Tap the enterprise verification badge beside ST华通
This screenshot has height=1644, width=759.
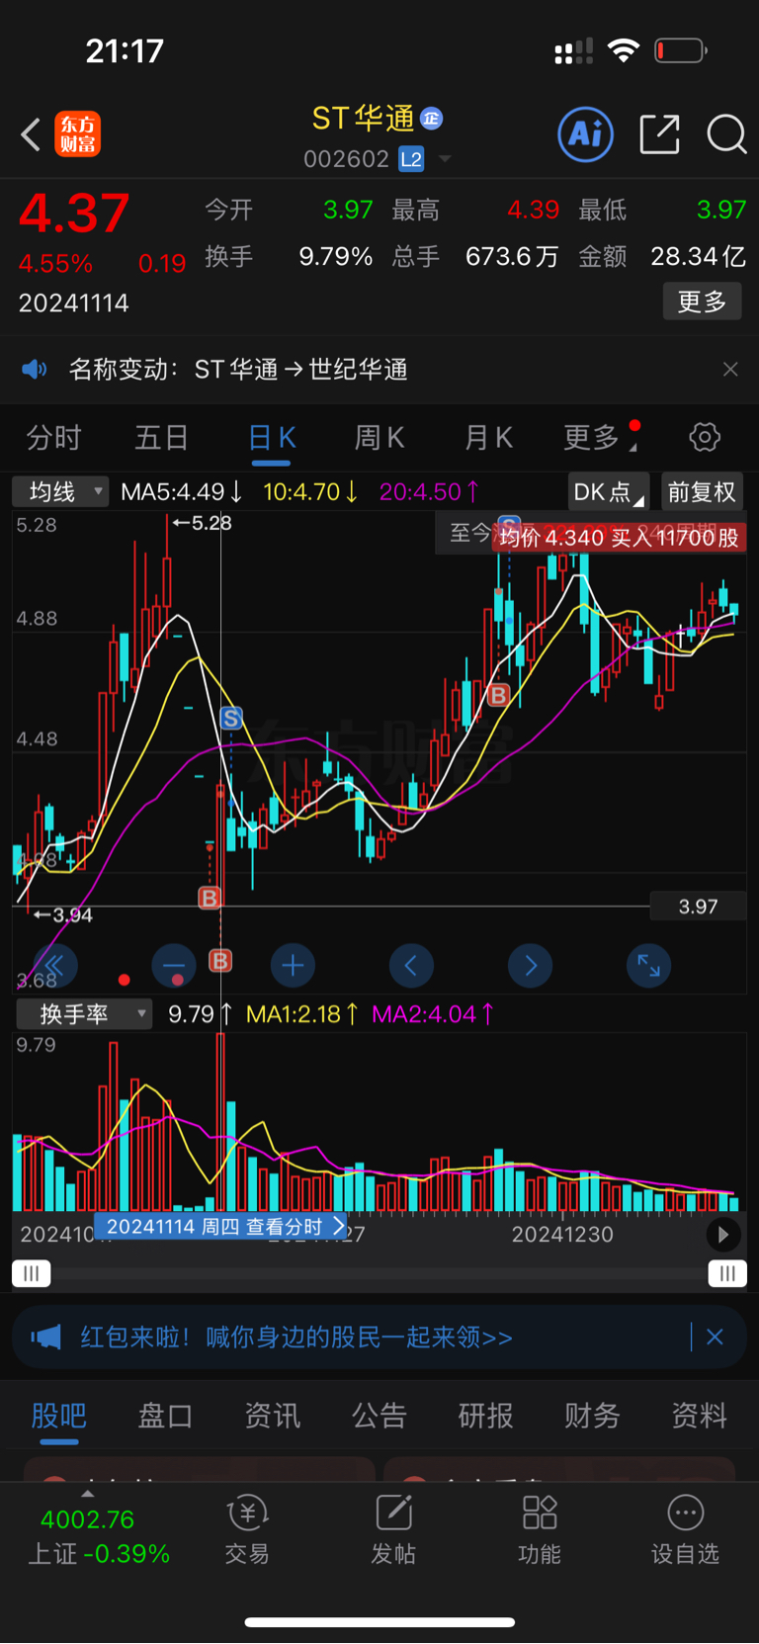432,119
